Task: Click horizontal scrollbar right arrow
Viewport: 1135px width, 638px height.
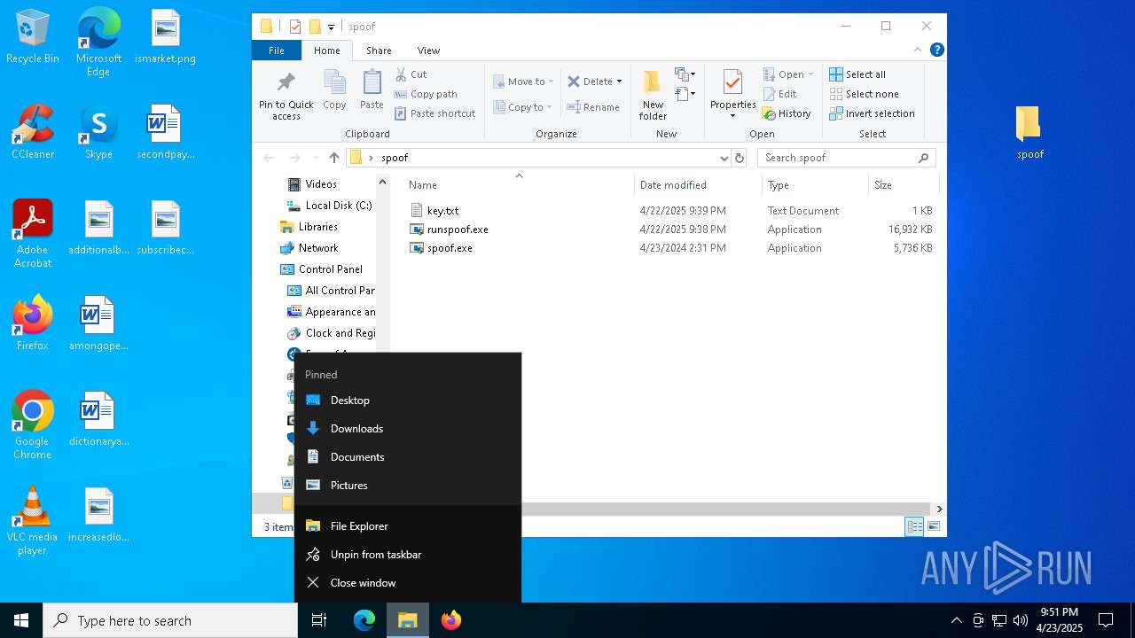Action: [939, 510]
